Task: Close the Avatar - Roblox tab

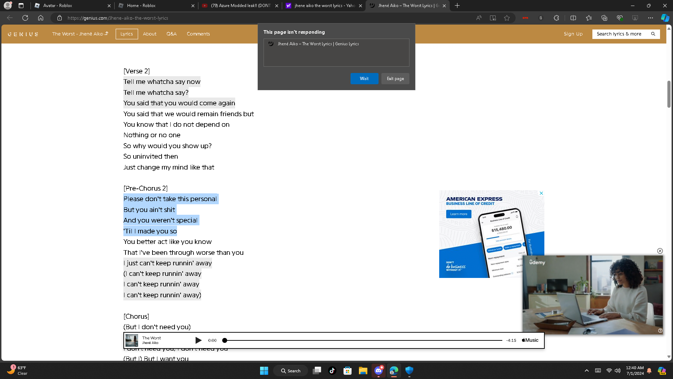Action: 109,6
